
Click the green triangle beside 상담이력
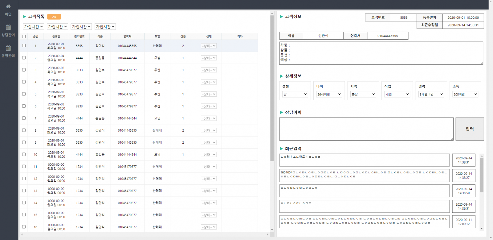(281, 112)
